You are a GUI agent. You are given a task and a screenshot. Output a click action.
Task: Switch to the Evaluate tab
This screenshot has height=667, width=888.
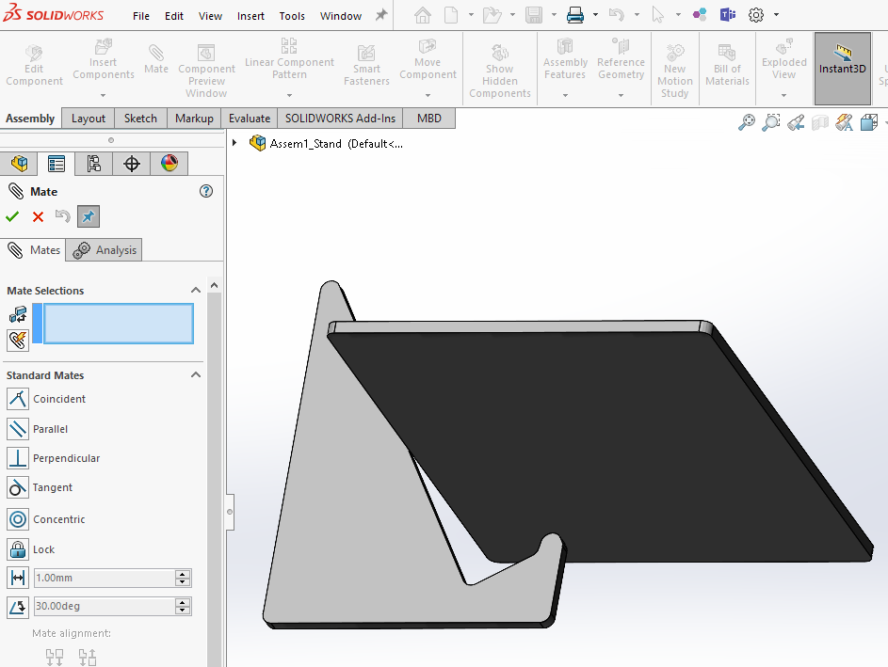[249, 119]
